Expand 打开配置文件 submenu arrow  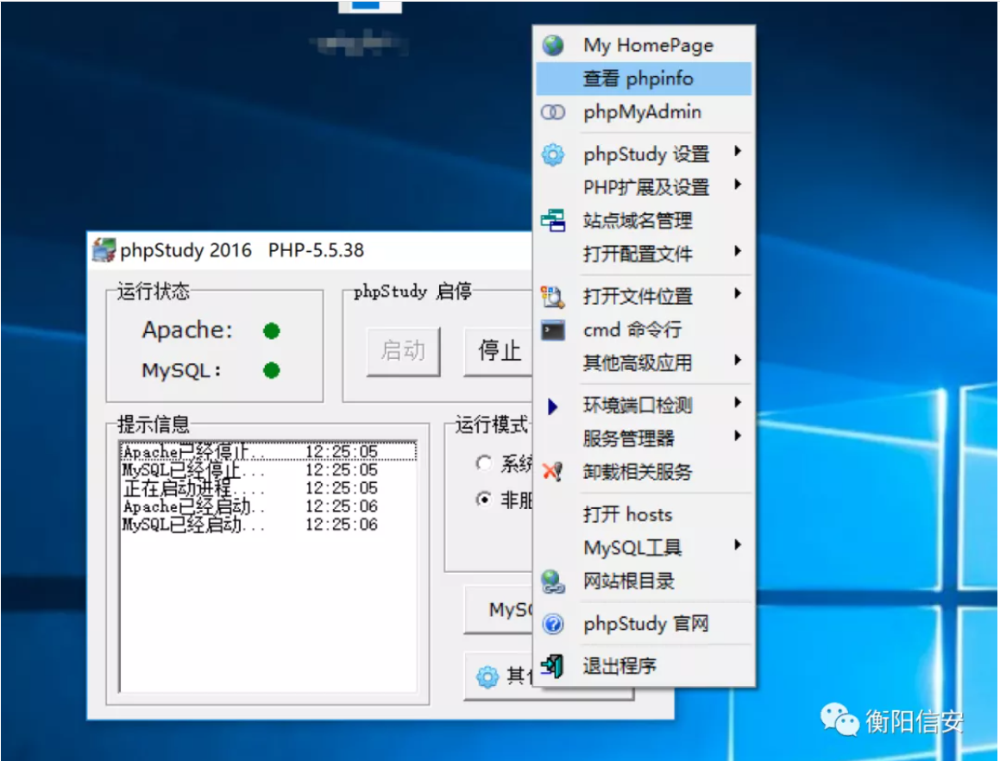coord(738,251)
